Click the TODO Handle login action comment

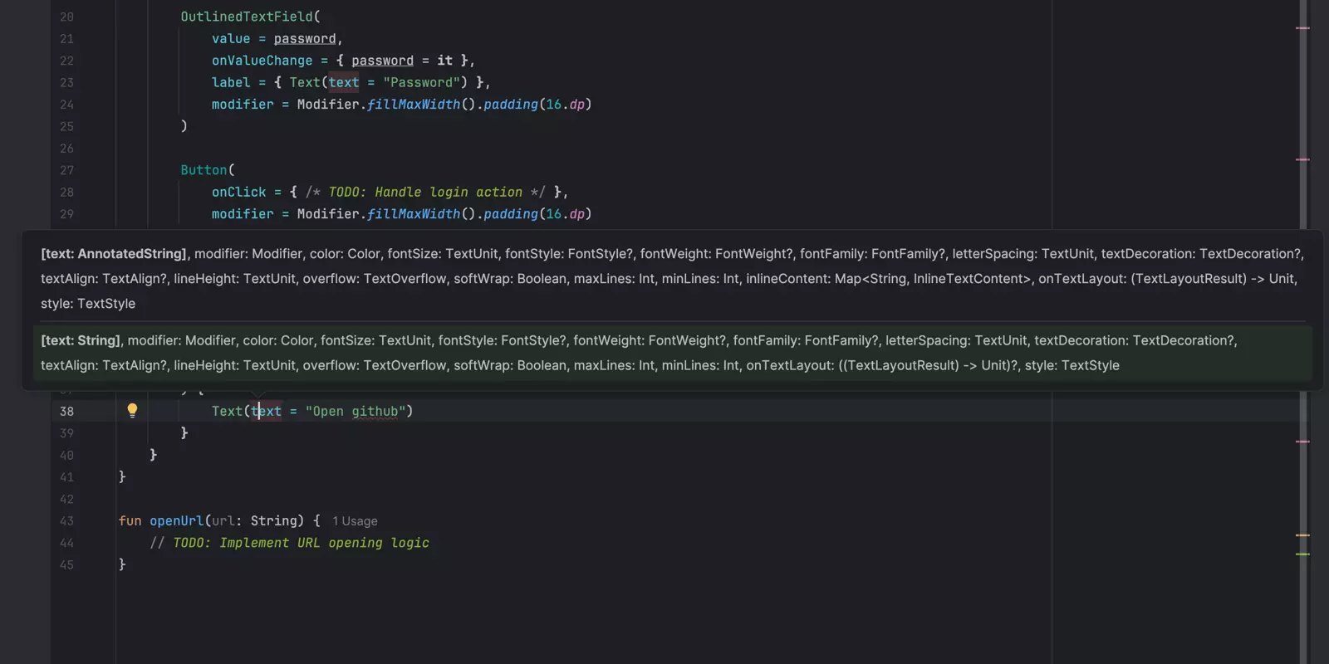425,193
